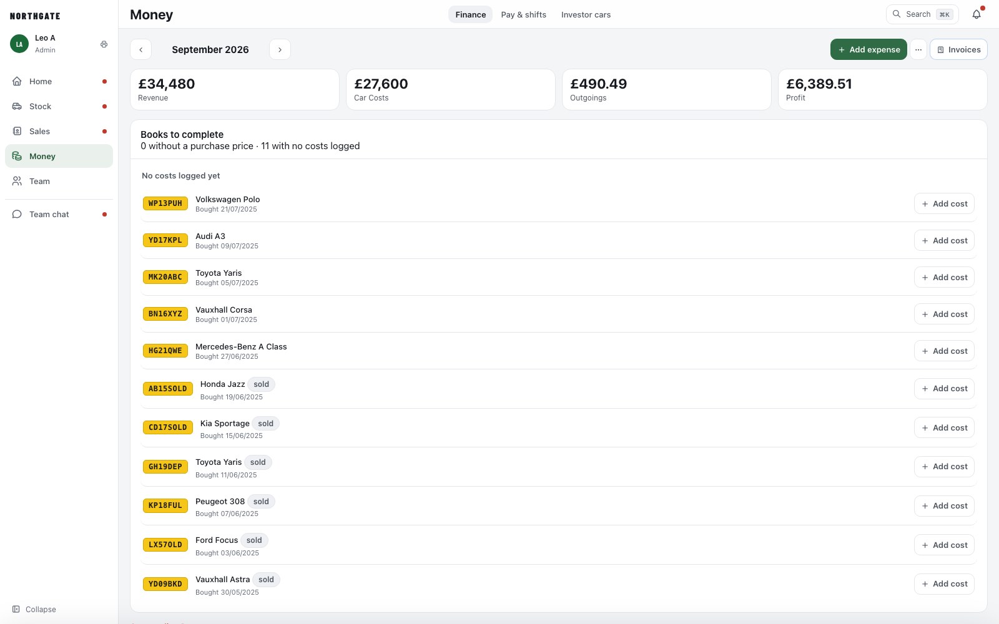Click the WP13PUH number plate

165,203
